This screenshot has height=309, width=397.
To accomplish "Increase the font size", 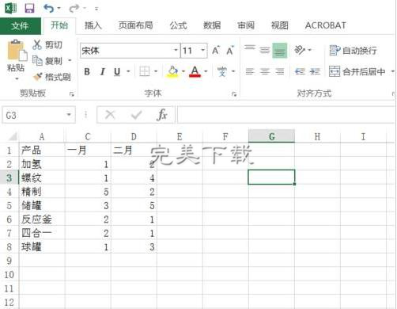I will click(216, 51).
